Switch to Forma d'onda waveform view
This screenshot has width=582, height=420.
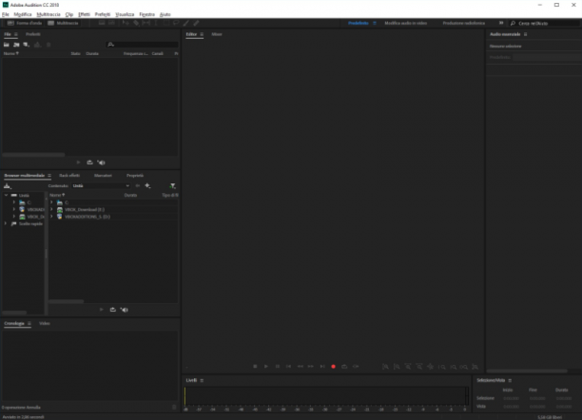(x=25, y=23)
